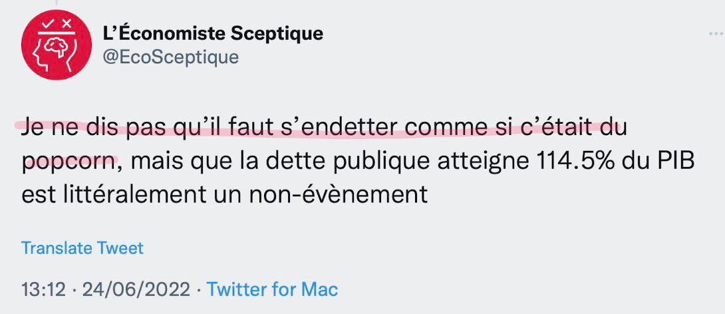
Task: Click the 13:12 timestamp
Action: 43,290
